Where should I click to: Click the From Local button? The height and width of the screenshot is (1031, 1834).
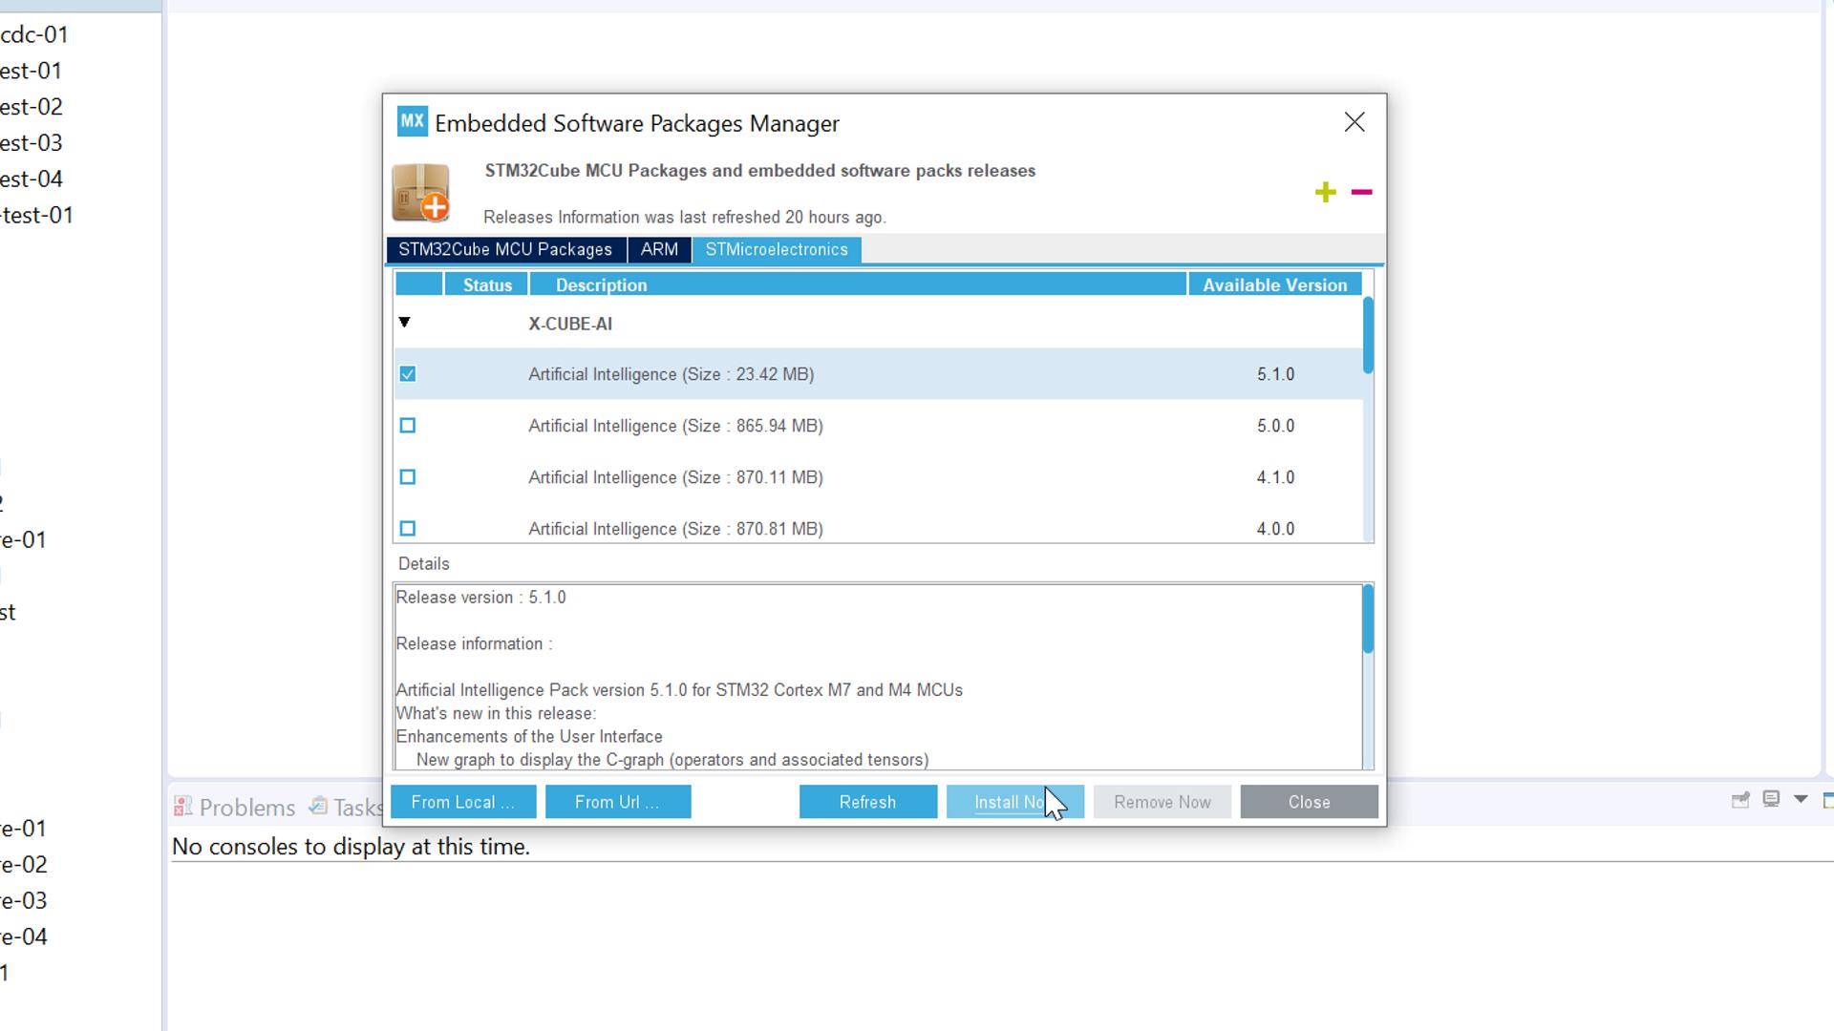tap(463, 802)
